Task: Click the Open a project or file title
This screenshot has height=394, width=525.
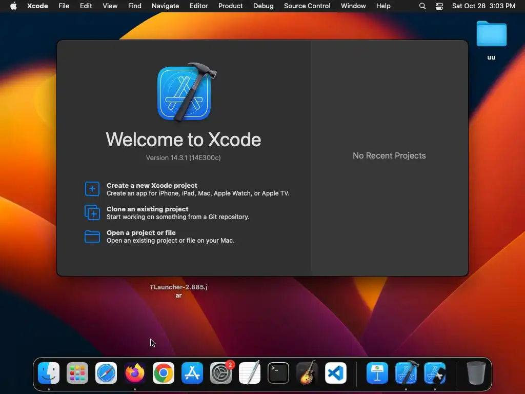Action: 141,232
